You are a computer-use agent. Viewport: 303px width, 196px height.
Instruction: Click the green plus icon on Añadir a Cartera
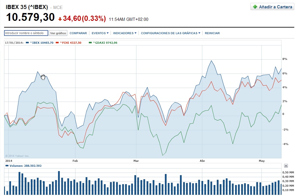click(255, 7)
